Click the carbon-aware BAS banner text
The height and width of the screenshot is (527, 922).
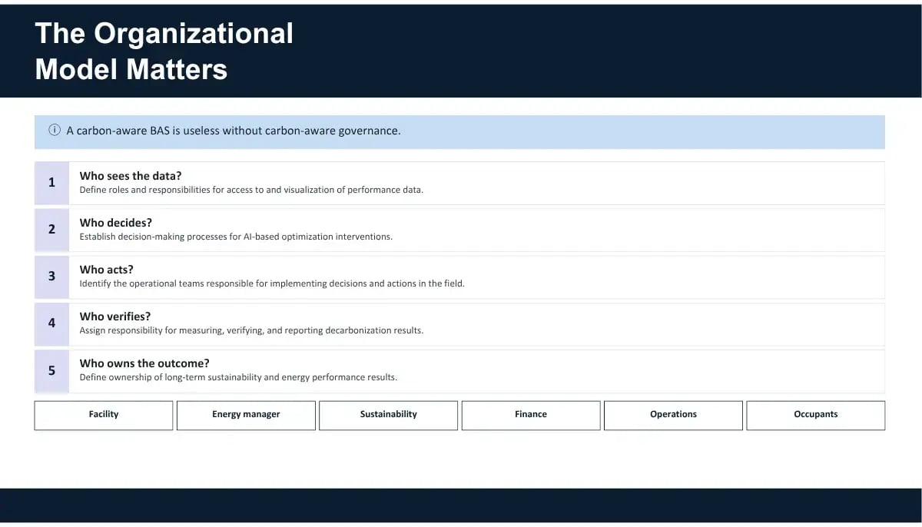pos(234,131)
